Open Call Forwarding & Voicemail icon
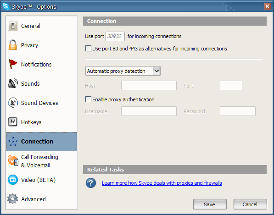274x215 pixels. pos(13,160)
